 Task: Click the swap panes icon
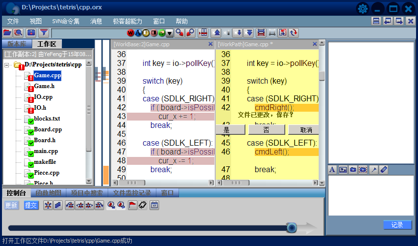pyautogui.click(x=283, y=33)
